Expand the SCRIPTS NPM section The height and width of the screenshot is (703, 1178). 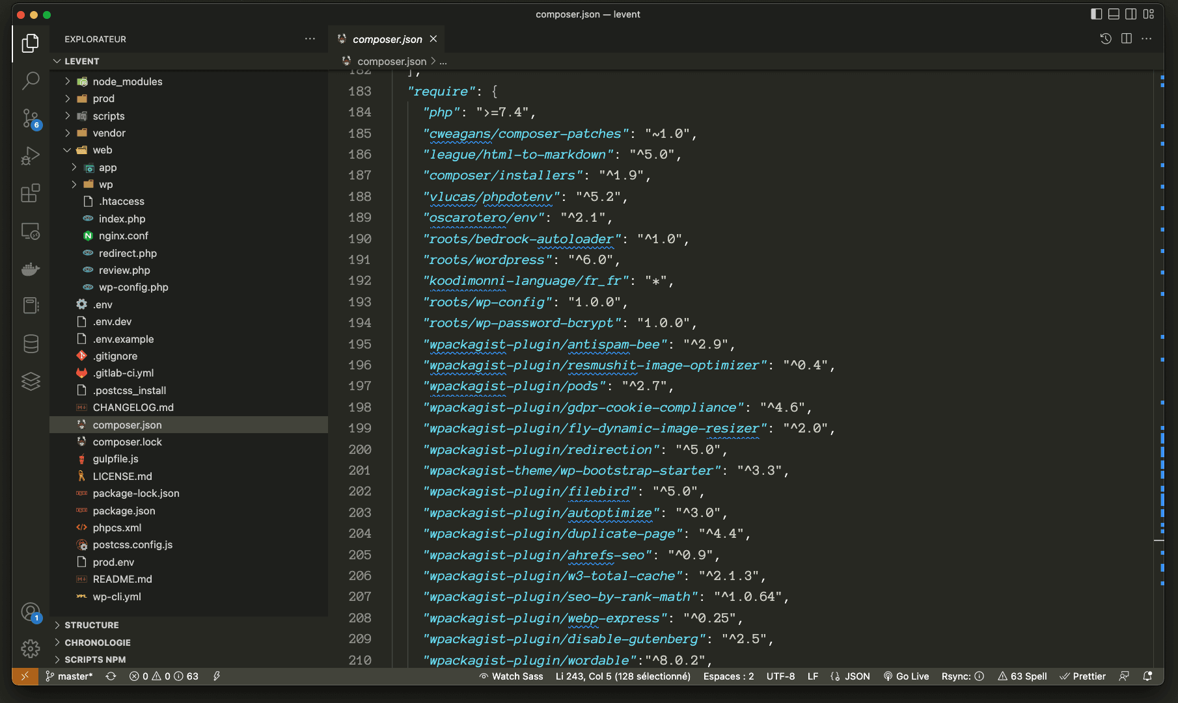tap(189, 659)
